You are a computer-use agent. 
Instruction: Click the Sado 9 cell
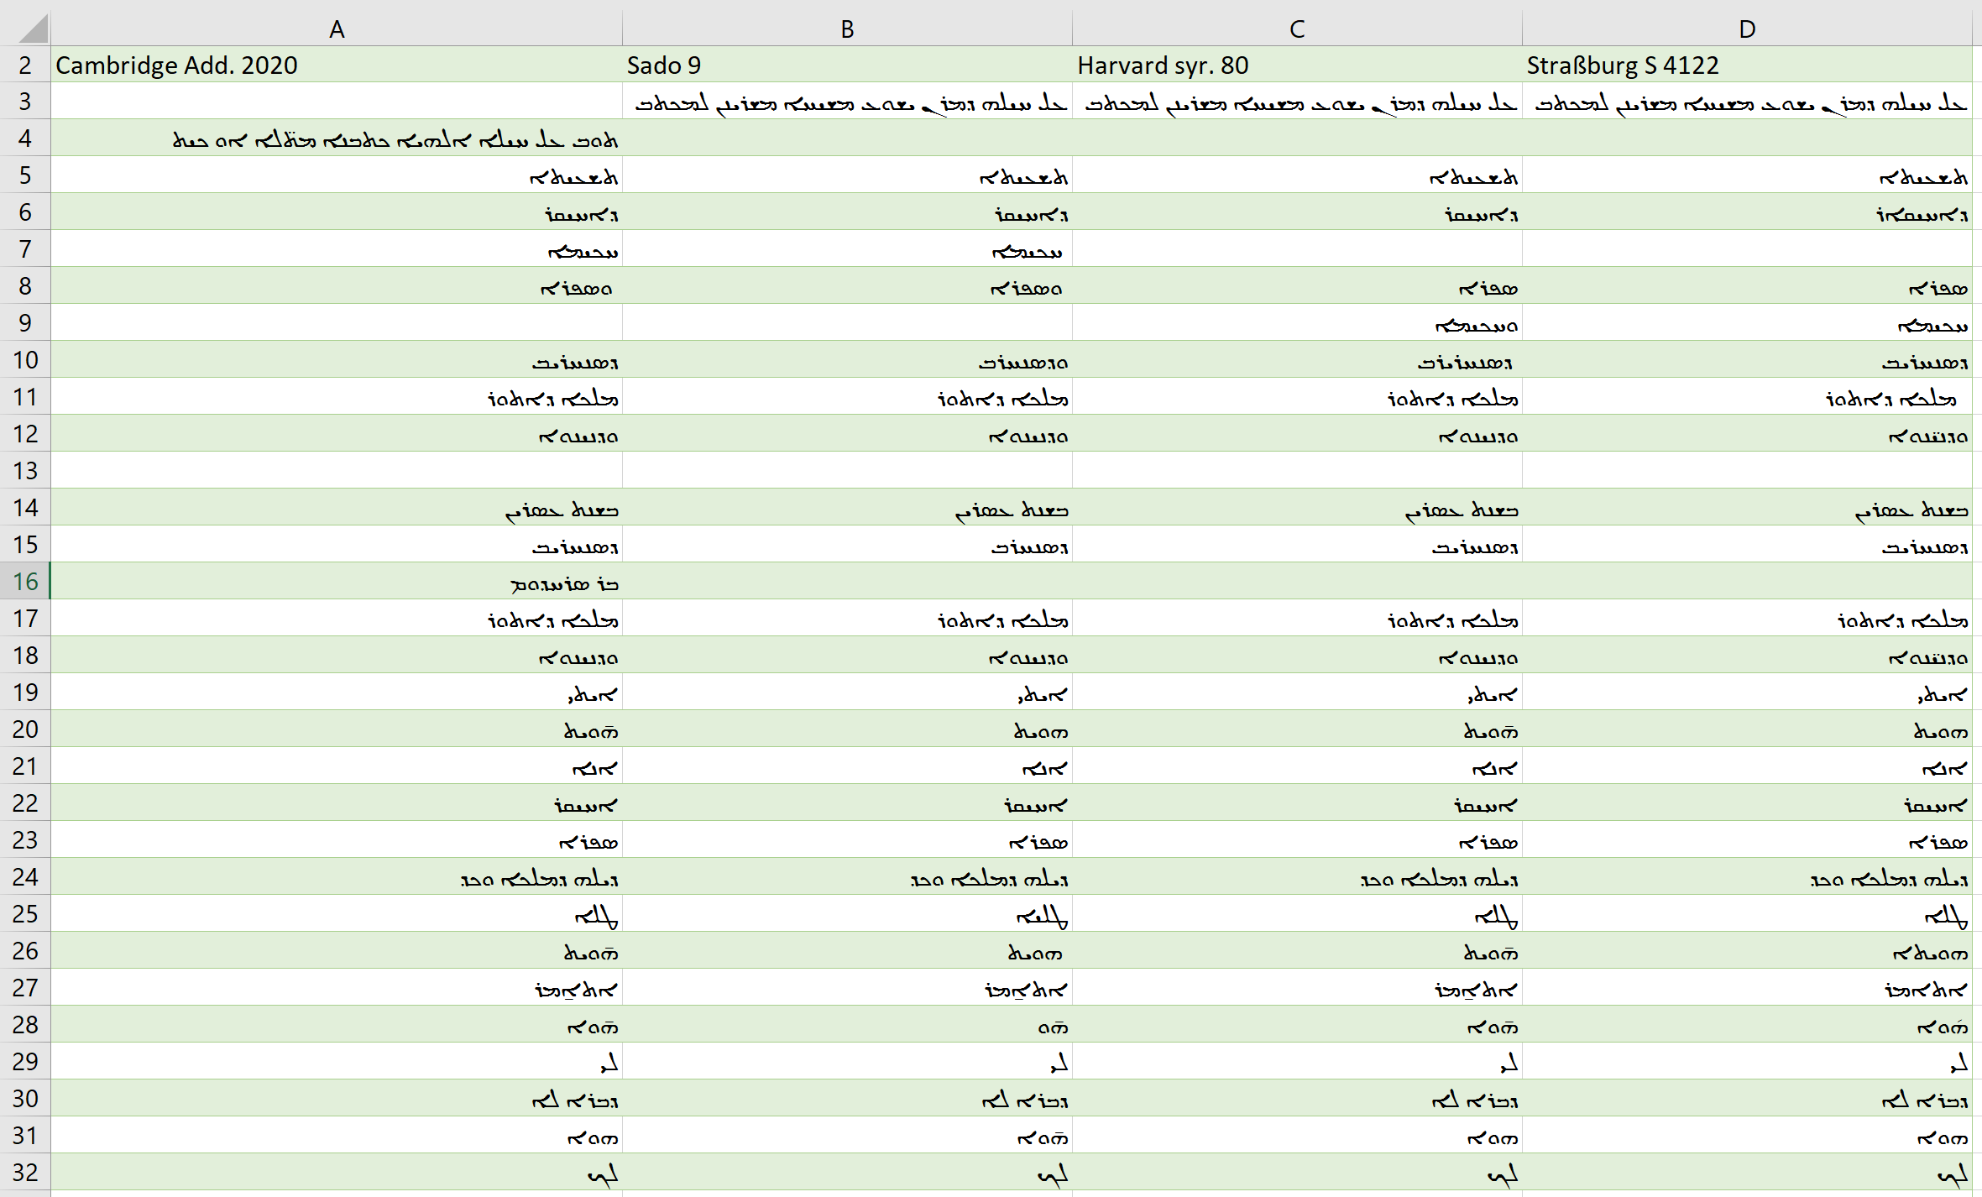pos(663,65)
